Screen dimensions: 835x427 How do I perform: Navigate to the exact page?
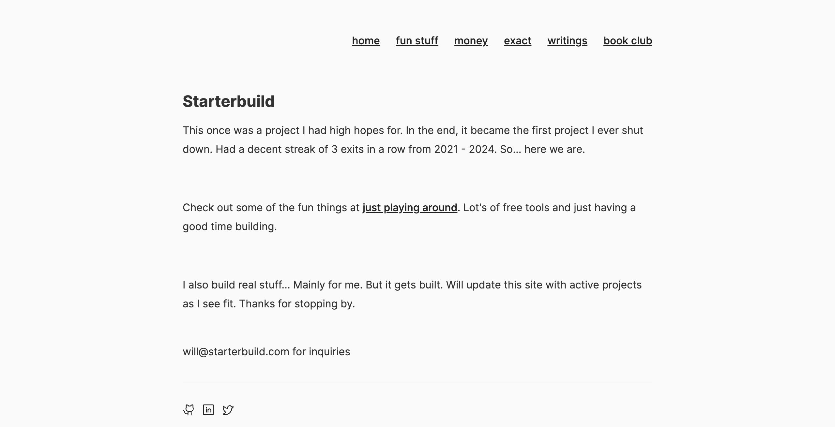point(517,41)
